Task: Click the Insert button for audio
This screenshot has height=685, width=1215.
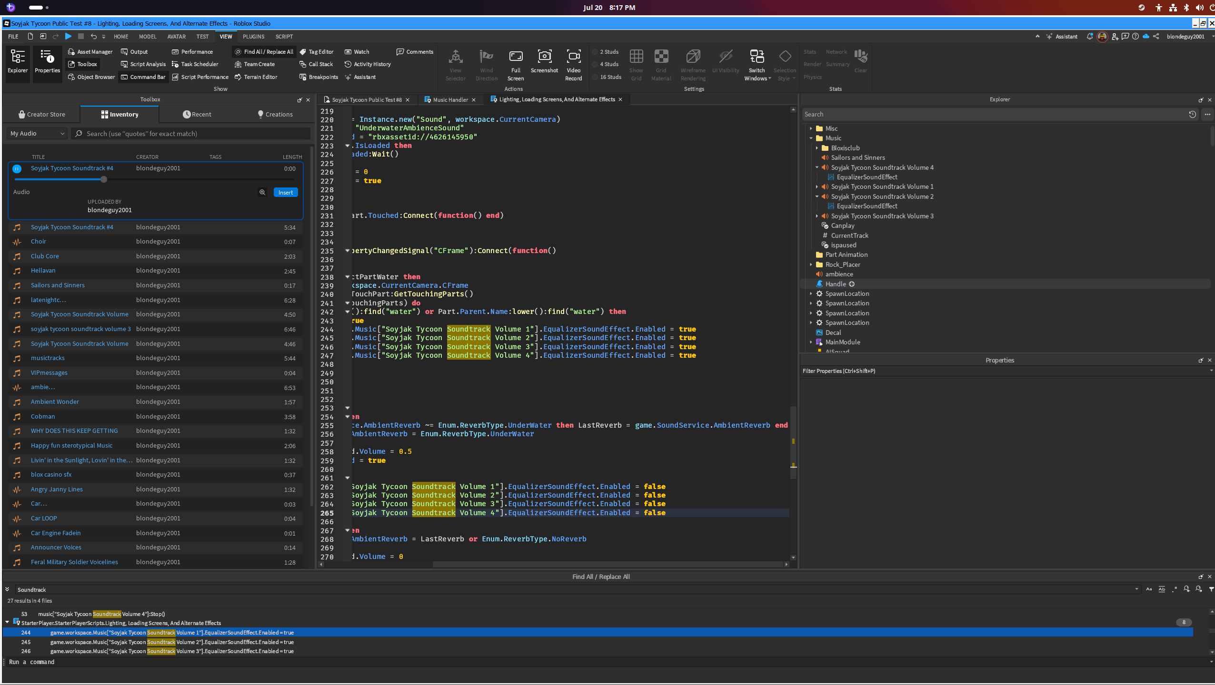Action: (286, 192)
